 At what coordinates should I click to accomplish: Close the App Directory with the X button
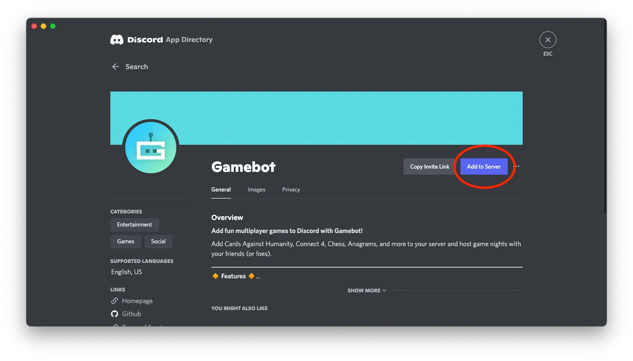(x=548, y=40)
